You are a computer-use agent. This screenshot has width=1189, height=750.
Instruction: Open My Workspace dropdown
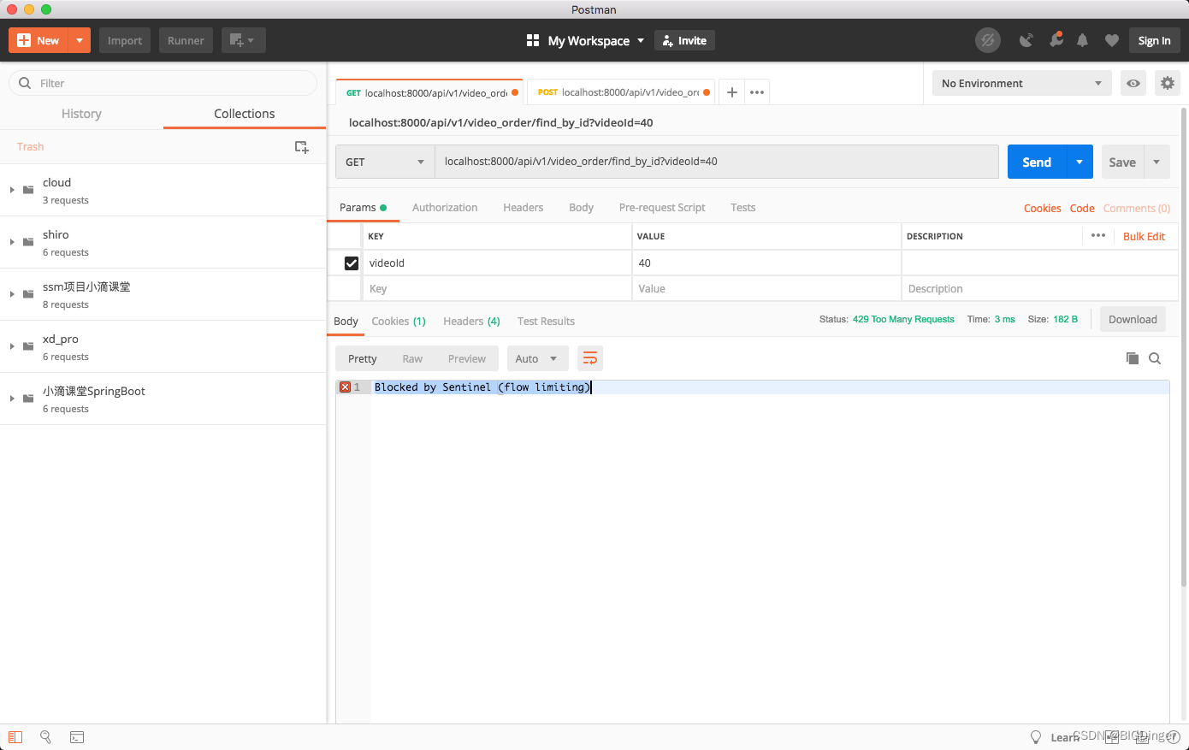pos(586,40)
